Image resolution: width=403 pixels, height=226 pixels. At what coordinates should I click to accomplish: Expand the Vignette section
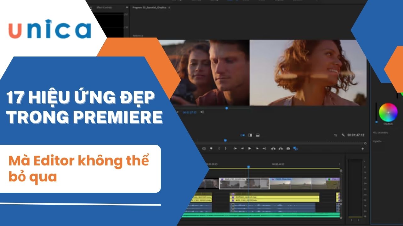377,141
